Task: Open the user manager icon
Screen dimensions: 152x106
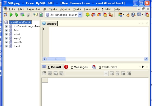Action: [120, 15]
